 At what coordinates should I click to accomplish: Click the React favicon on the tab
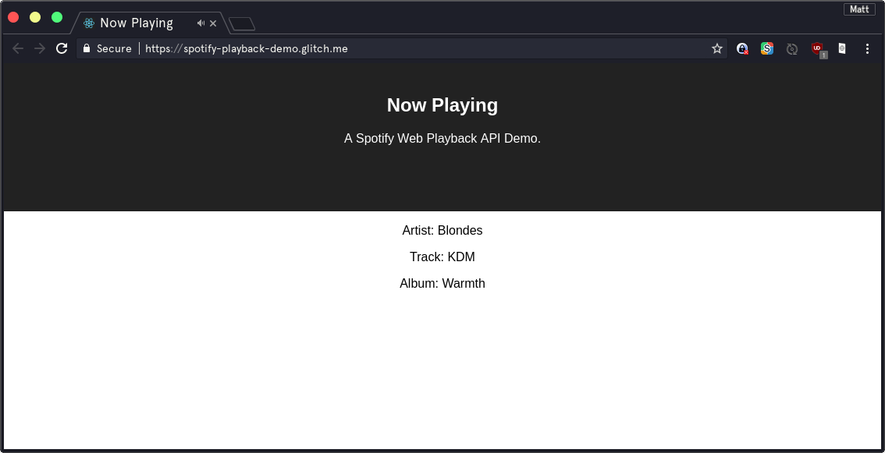click(x=89, y=23)
